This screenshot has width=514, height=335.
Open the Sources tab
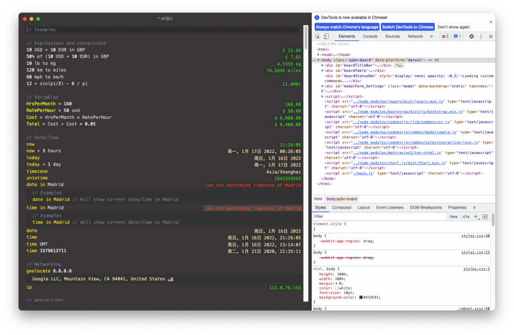tap(393, 37)
